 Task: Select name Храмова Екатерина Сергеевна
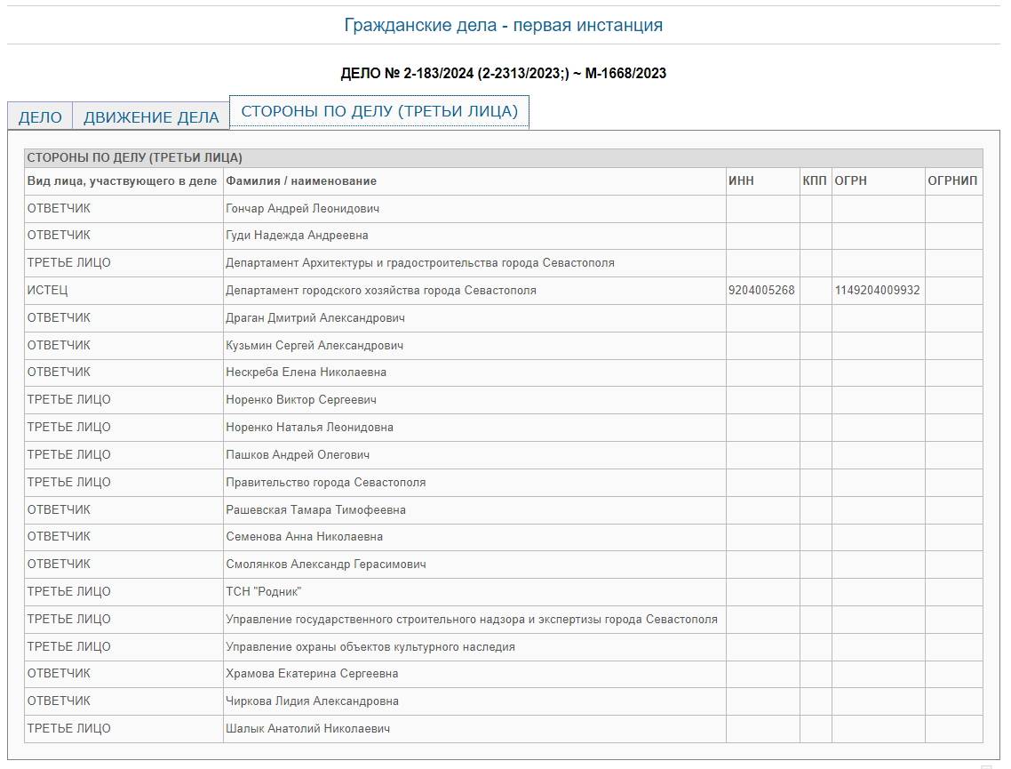pos(312,674)
